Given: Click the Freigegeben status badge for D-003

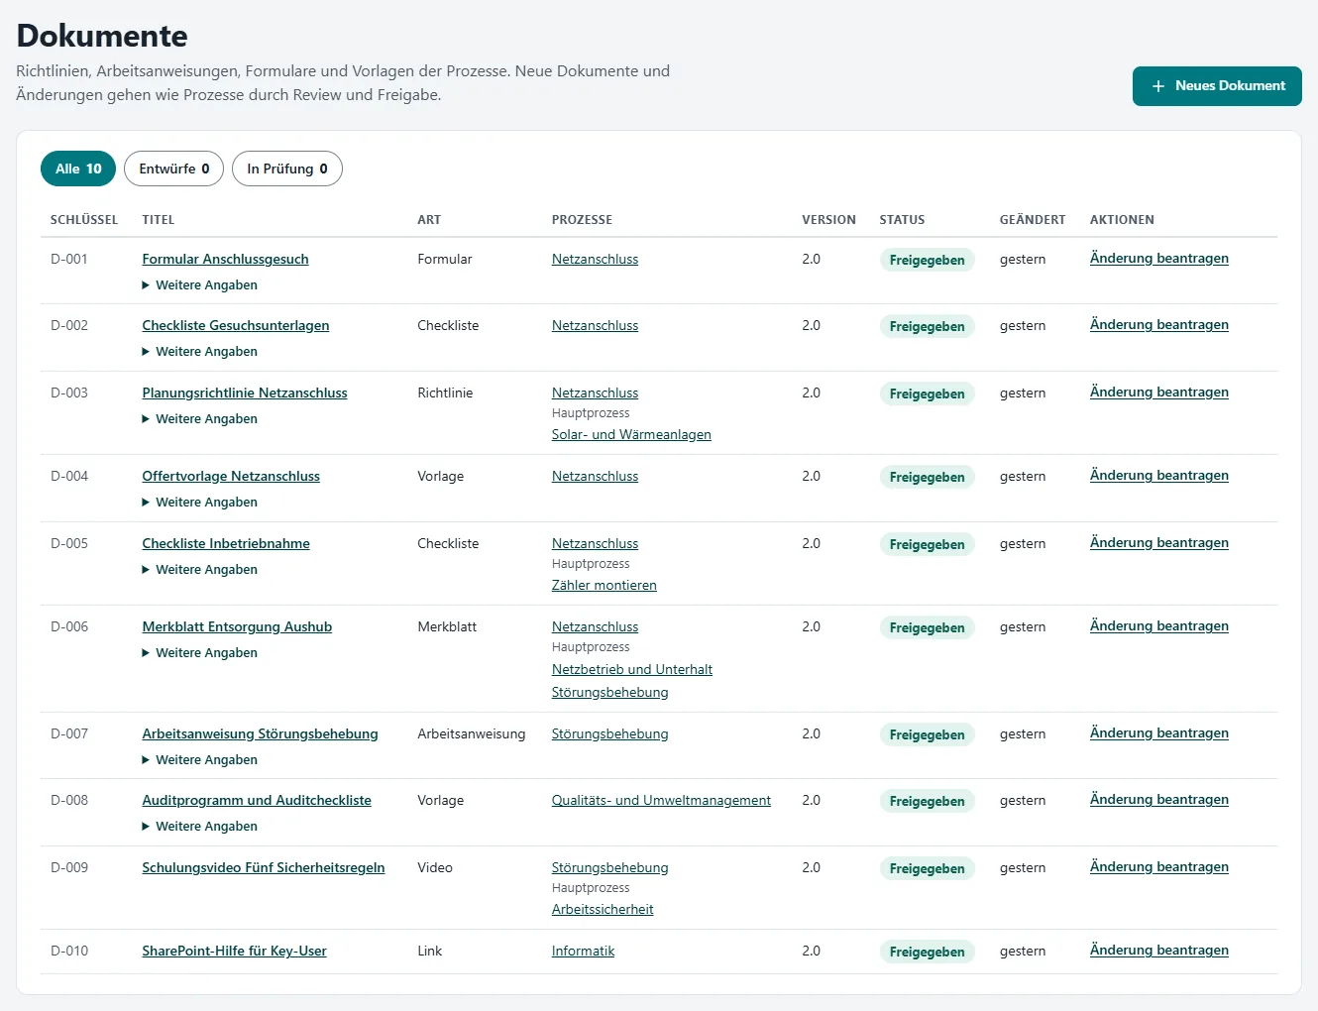Looking at the screenshot, I should coord(927,393).
